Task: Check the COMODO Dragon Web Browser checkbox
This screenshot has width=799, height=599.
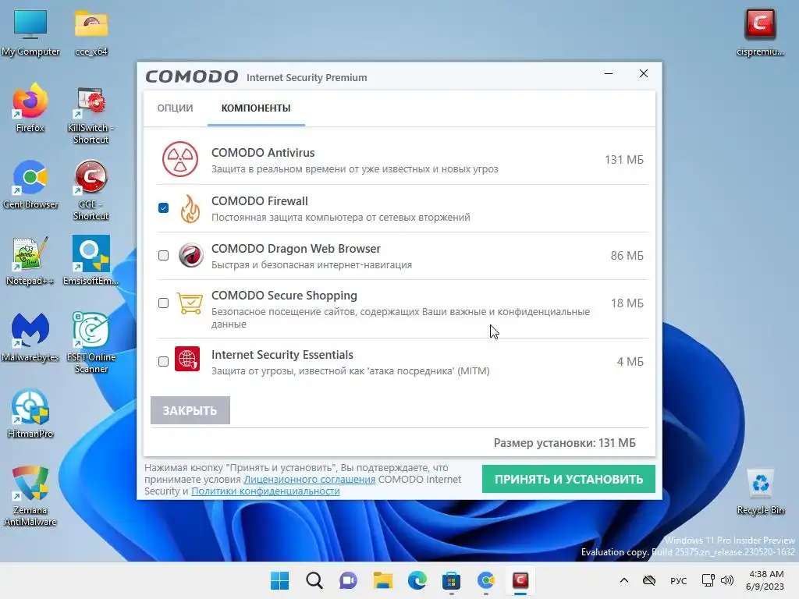Action: point(163,255)
